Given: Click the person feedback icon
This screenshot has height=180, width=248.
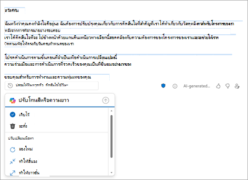Looking at the screenshot, I should coord(237,86).
